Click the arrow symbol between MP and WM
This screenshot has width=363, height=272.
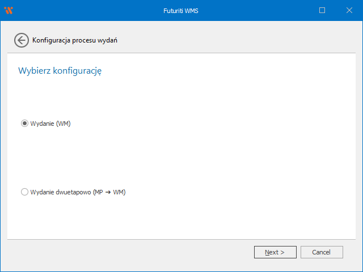tap(108, 192)
